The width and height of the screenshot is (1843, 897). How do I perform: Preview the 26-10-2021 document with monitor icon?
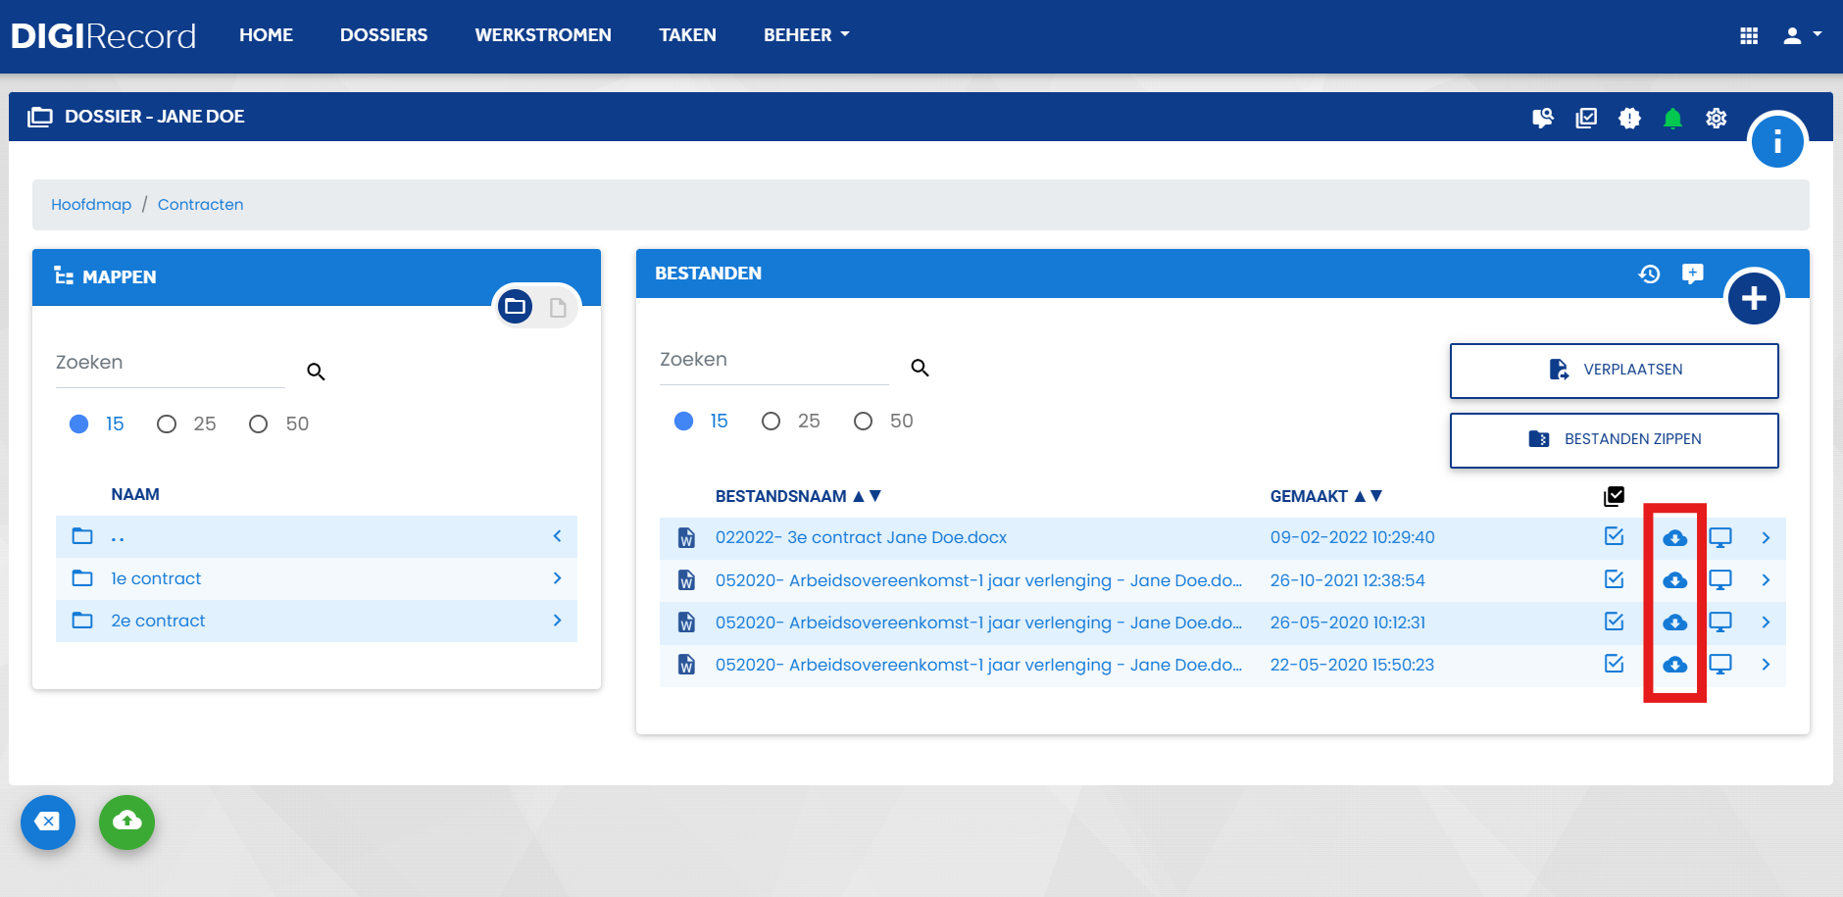click(x=1719, y=579)
